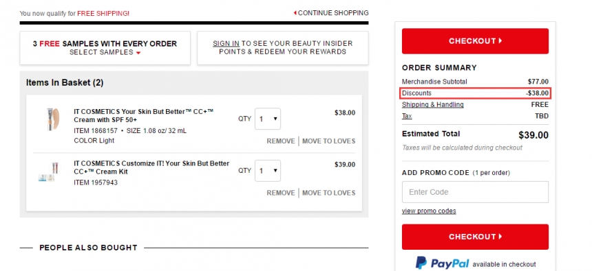
Task: Open the quantity dropdown for Cream Kit
Action: click(x=268, y=171)
